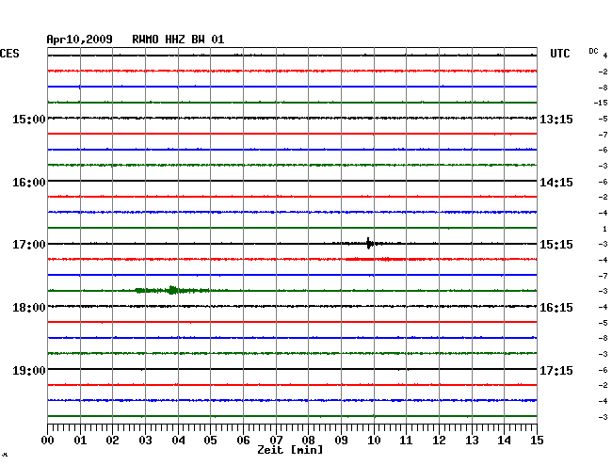The image size is (612, 465).
Task: Select the 15:15 UTC label
Action: click(x=556, y=245)
